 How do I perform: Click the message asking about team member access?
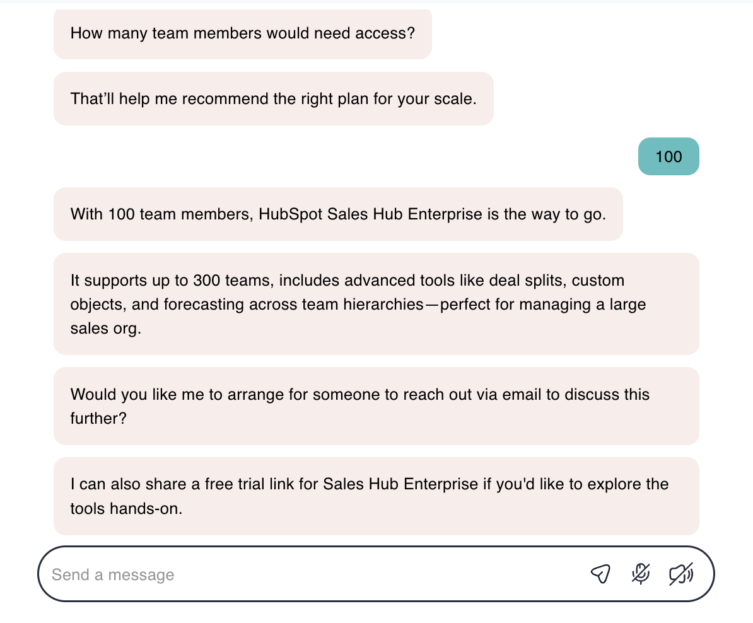(x=242, y=33)
